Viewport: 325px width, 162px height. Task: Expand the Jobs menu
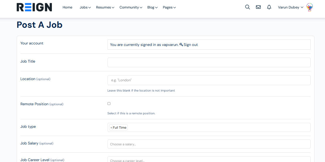85,7
